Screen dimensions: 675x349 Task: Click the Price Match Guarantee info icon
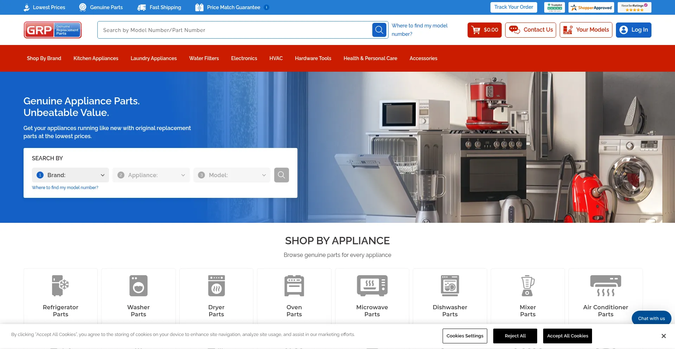(266, 7)
